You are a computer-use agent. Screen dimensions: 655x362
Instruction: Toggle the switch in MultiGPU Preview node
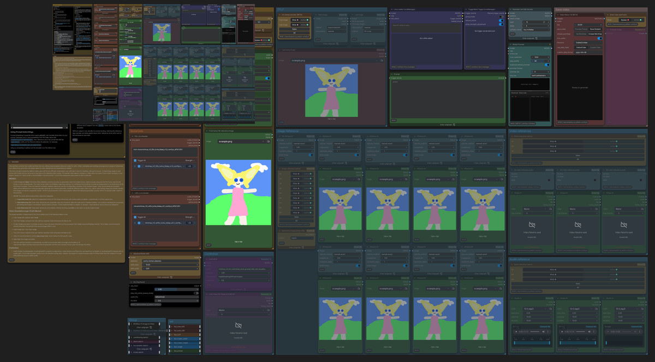click(x=547, y=64)
